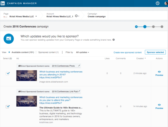
Task: Click thumbnail of the 2016 Conferences Photo ad
Action: tap(27, 76)
